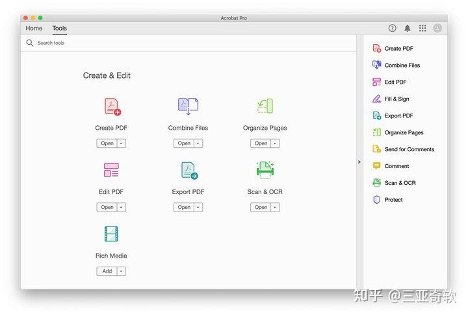Click the 'Protect' label in sidebar

(x=393, y=200)
